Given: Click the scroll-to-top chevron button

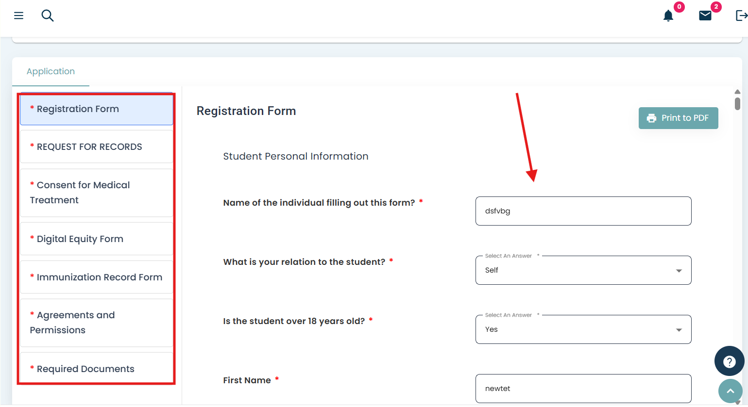Looking at the screenshot, I should tap(730, 391).
